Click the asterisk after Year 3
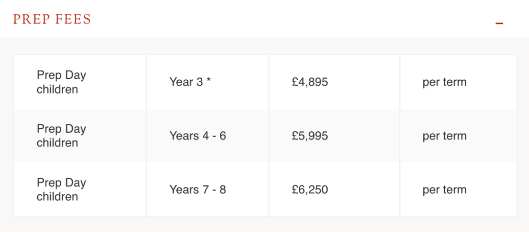This screenshot has height=232, width=529. coord(209,80)
